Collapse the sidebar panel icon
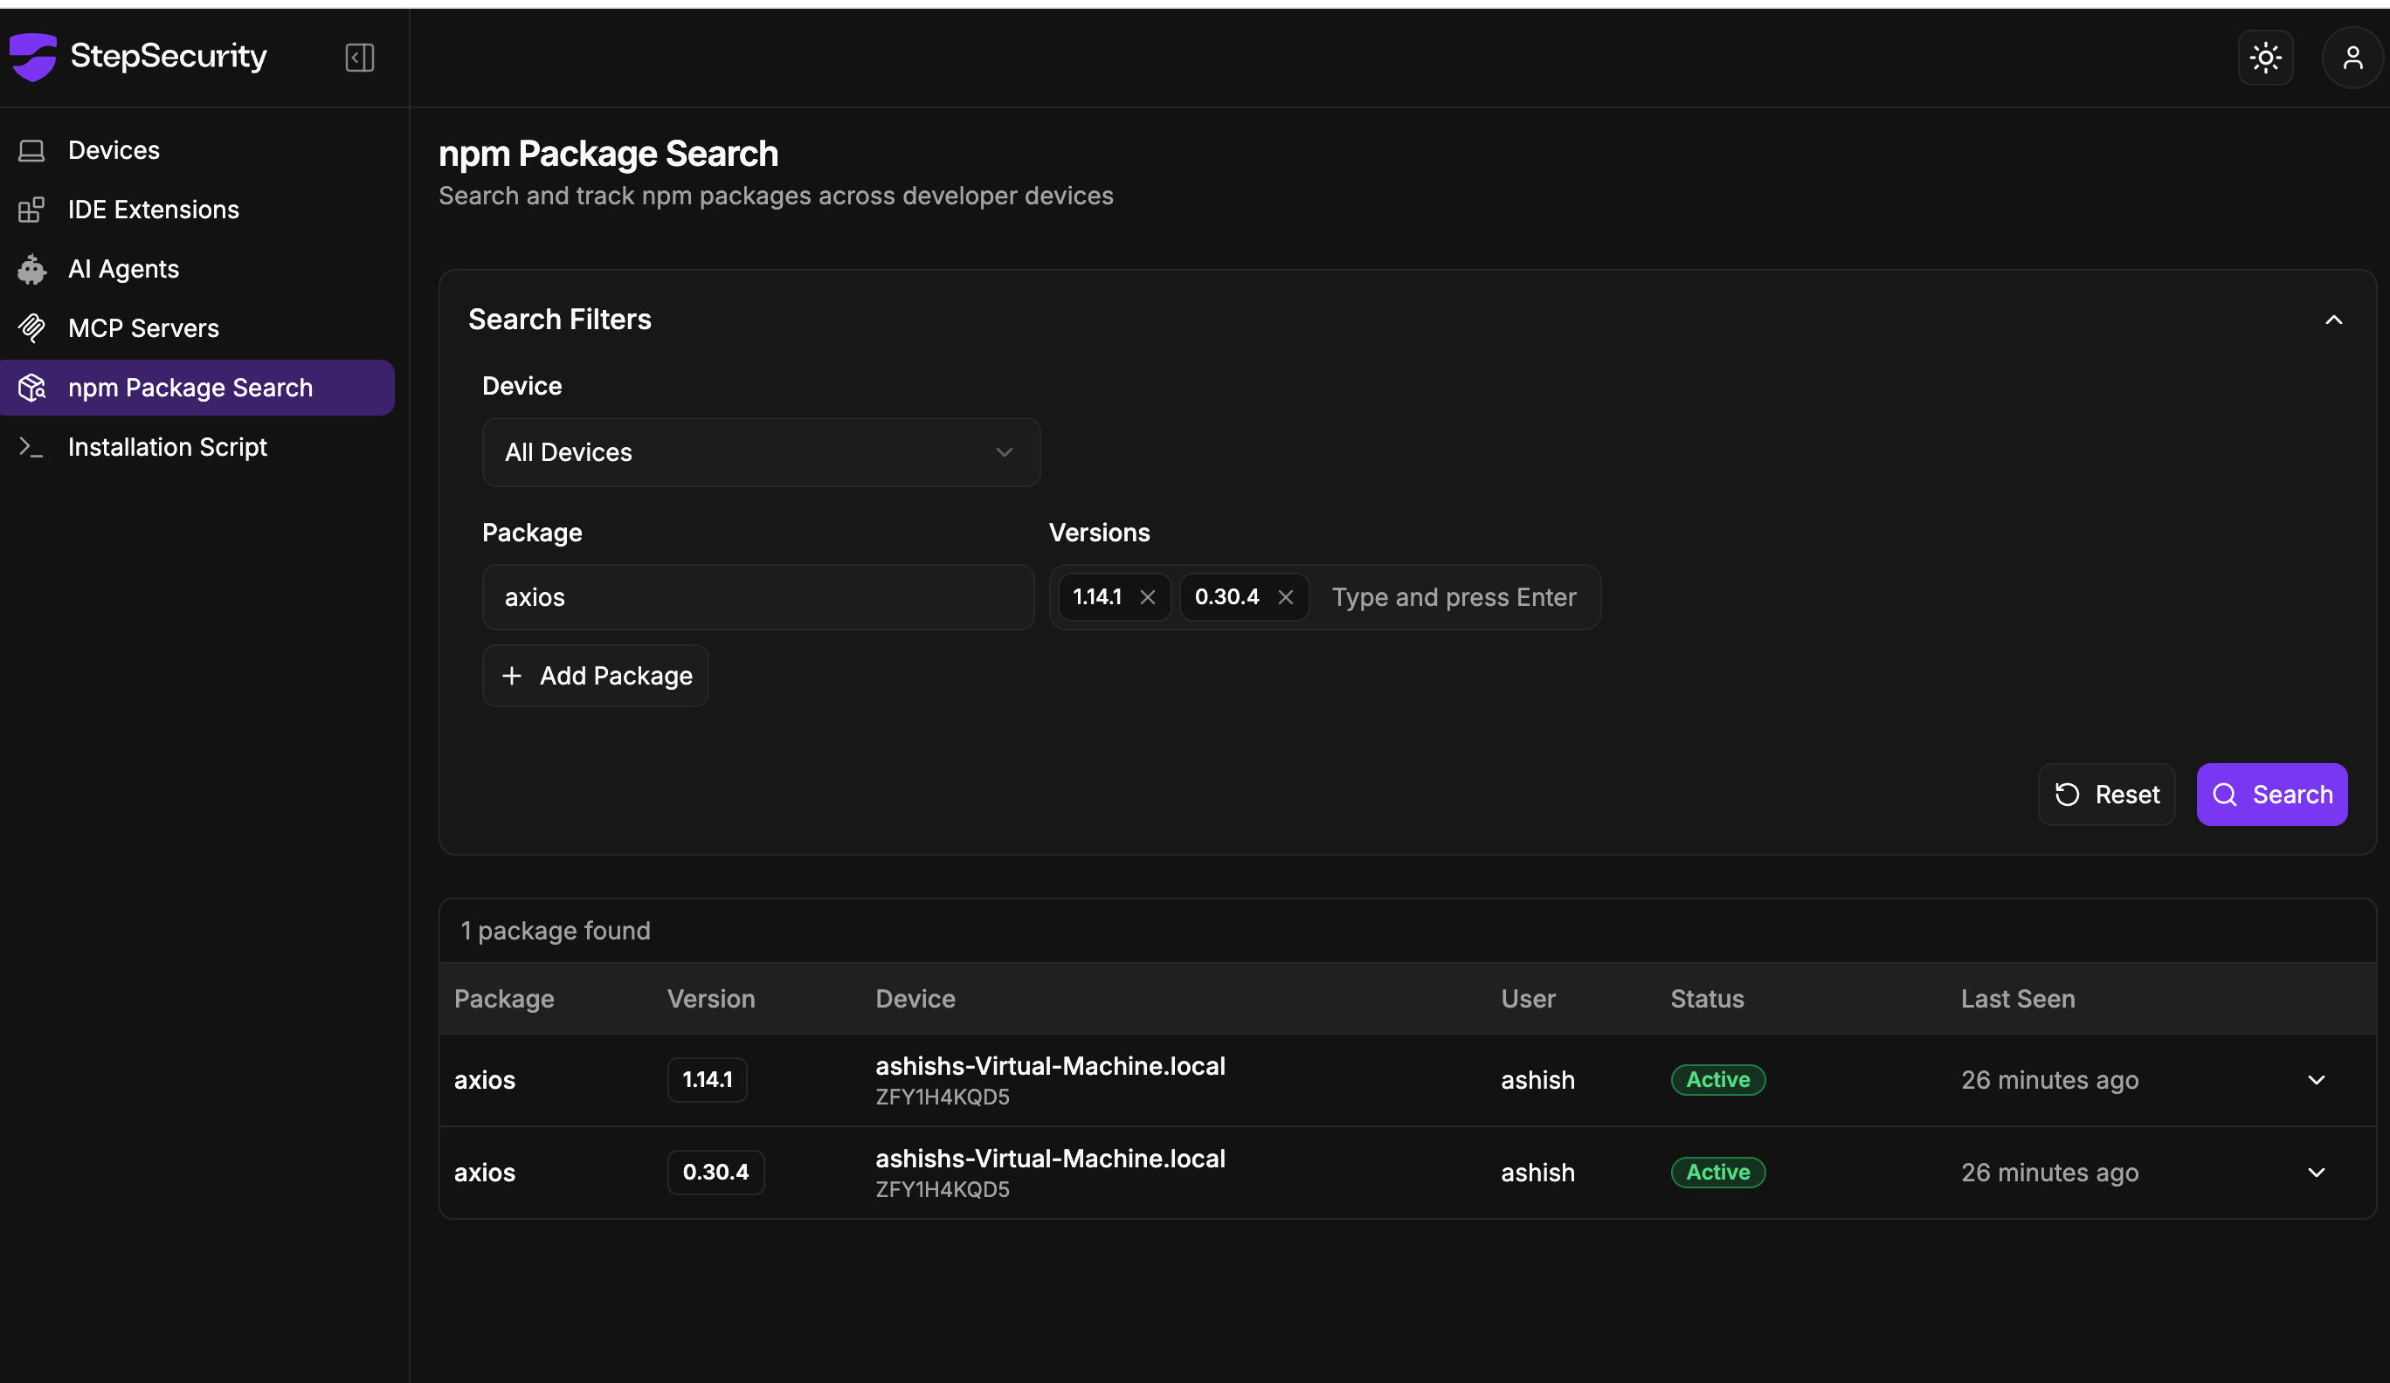 pyautogui.click(x=359, y=58)
